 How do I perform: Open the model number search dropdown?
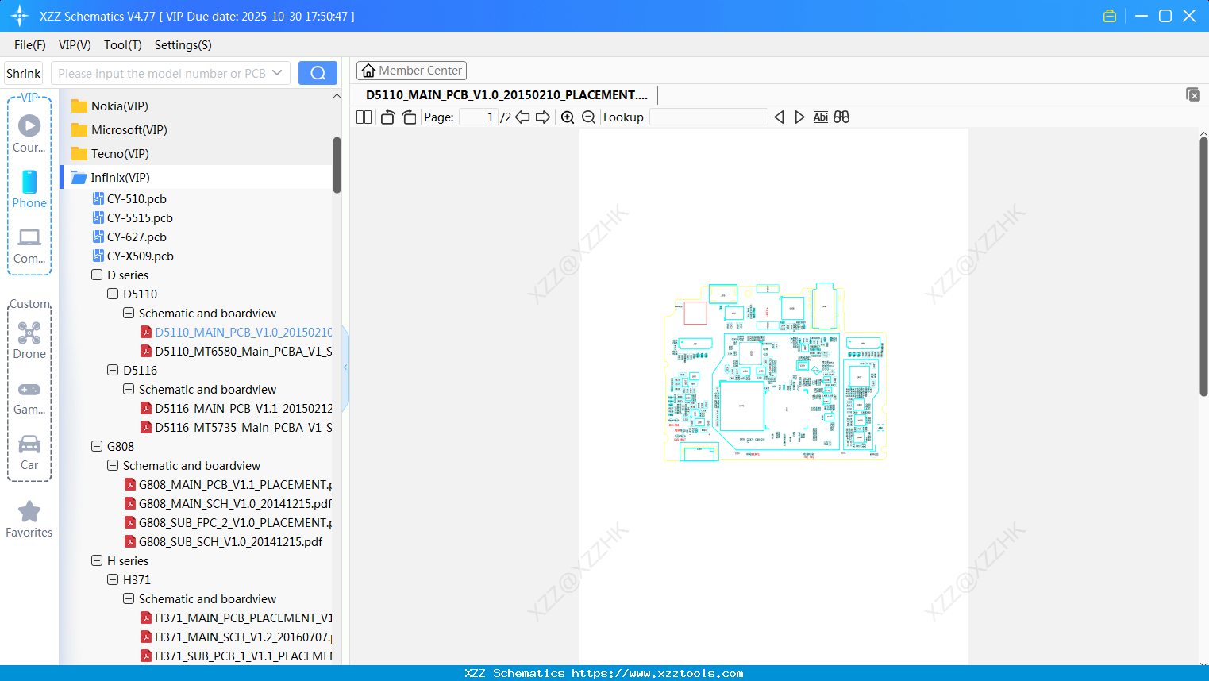pos(279,72)
